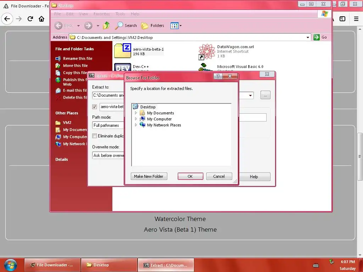Cancel the Browse For Folder dialog

219,176
